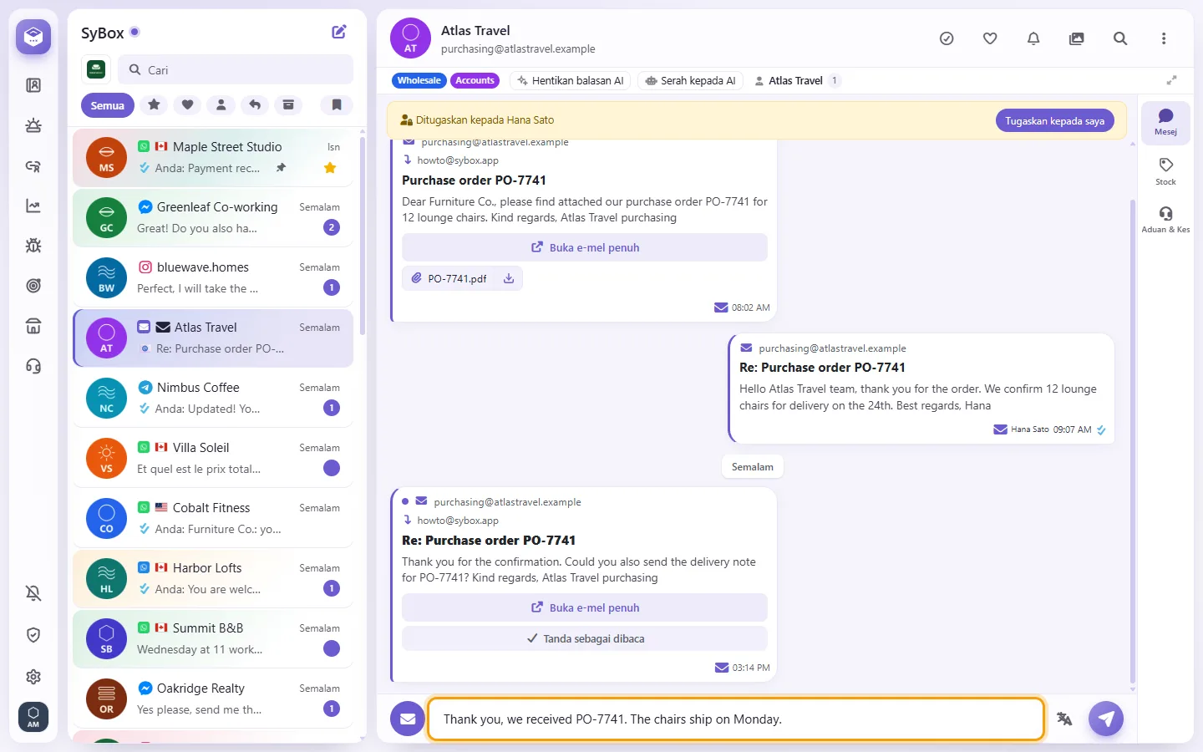Filter conversations by starred

click(x=154, y=104)
